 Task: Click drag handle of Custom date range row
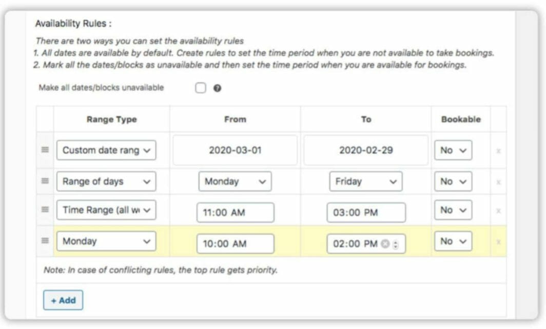(x=45, y=150)
